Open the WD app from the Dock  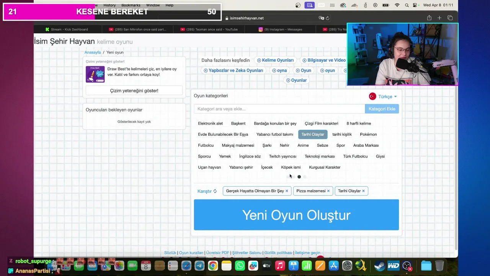click(x=393, y=266)
